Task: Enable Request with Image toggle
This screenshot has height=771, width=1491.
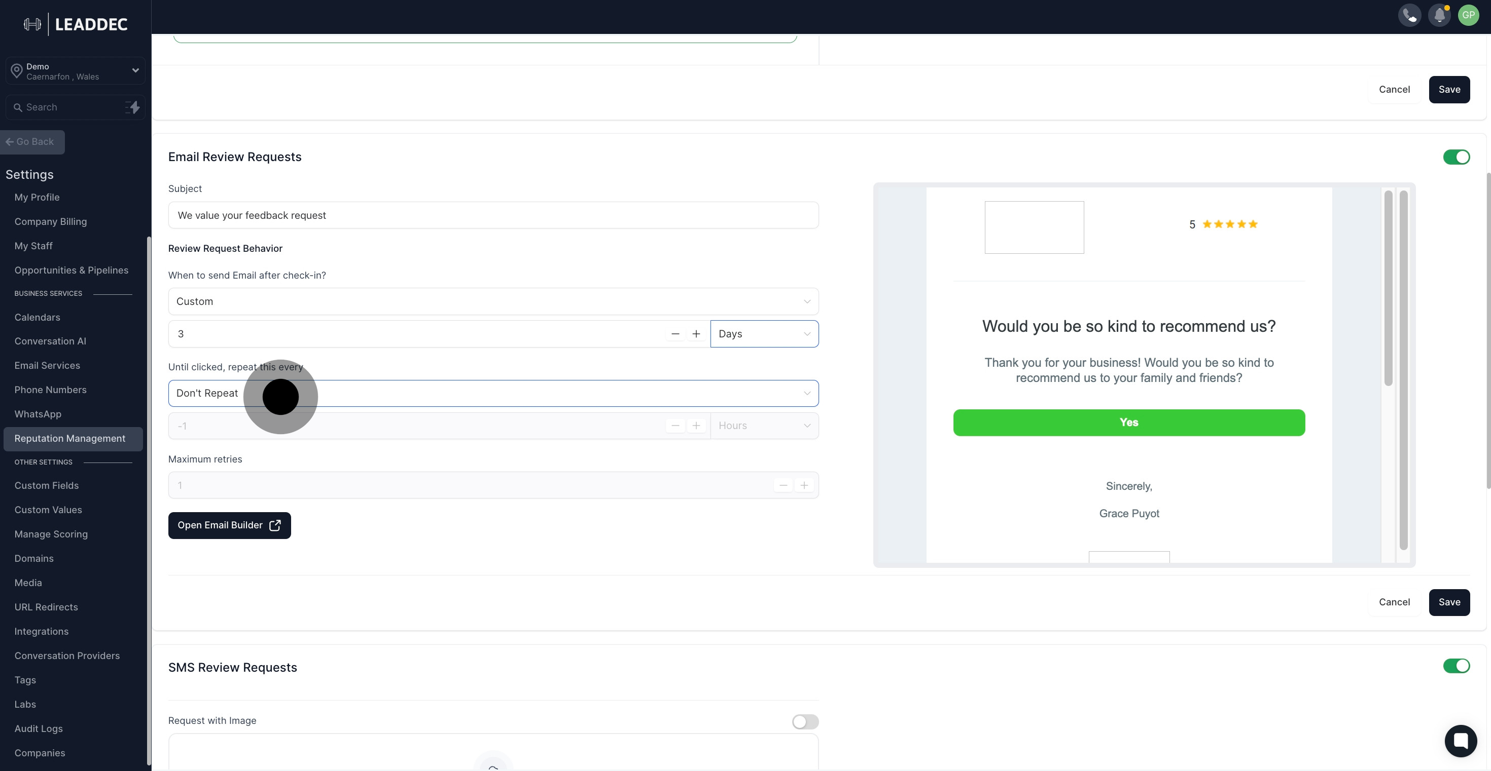Action: click(805, 722)
